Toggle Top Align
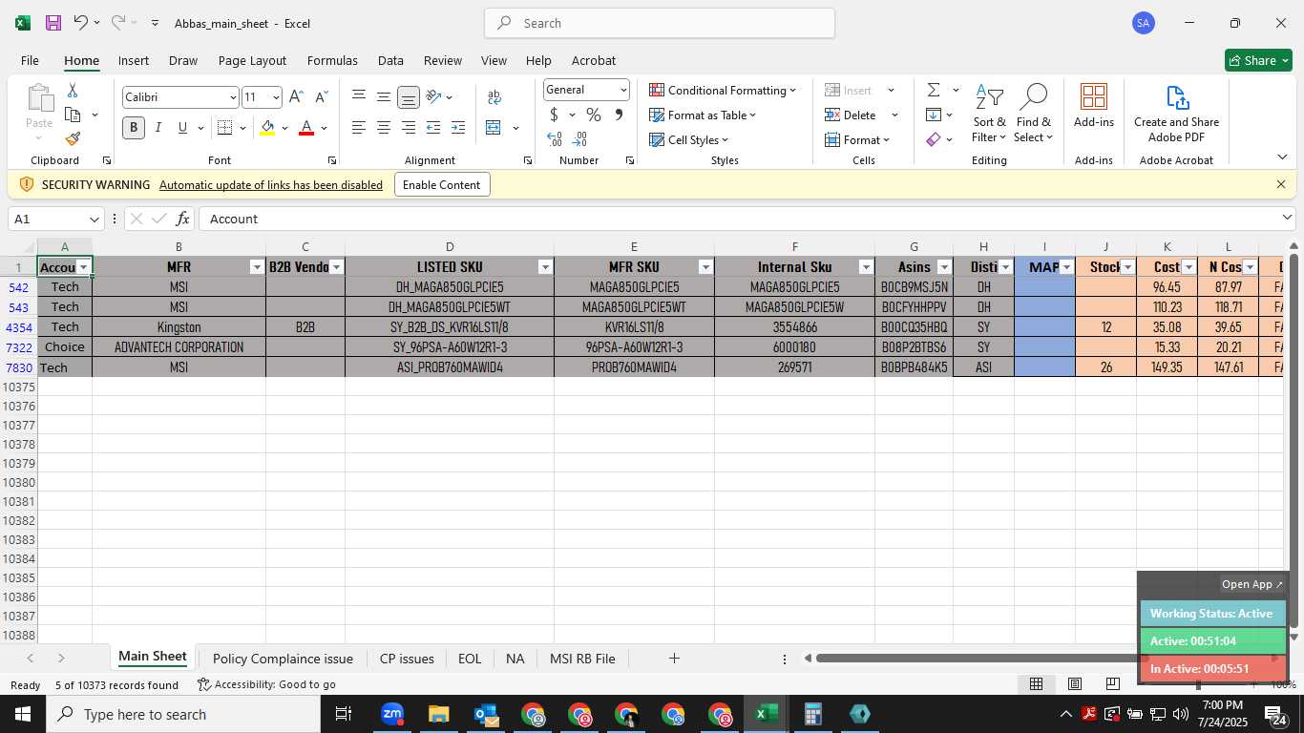 point(359,96)
